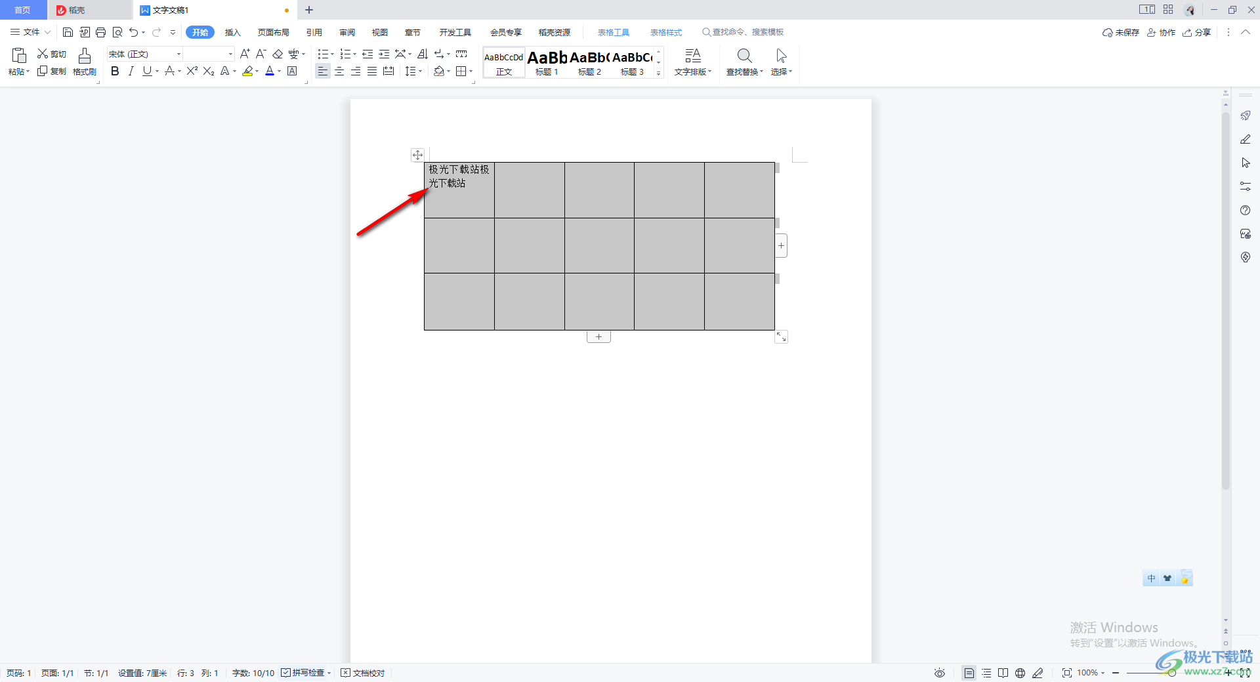The height and width of the screenshot is (682, 1260).
Task: Open the Page Layout (页面布局) tab
Action: 274,32
